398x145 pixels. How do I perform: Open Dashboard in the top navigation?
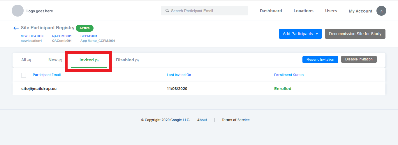[x=271, y=11]
